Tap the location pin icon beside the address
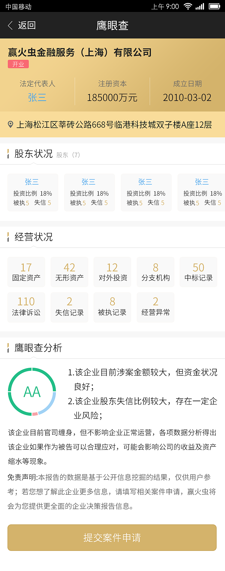 [x=10, y=124]
